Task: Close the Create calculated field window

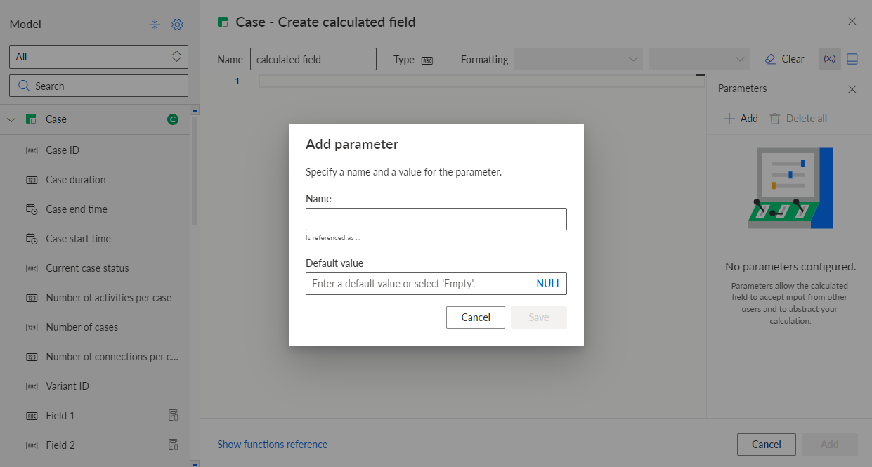Action: coord(852,21)
